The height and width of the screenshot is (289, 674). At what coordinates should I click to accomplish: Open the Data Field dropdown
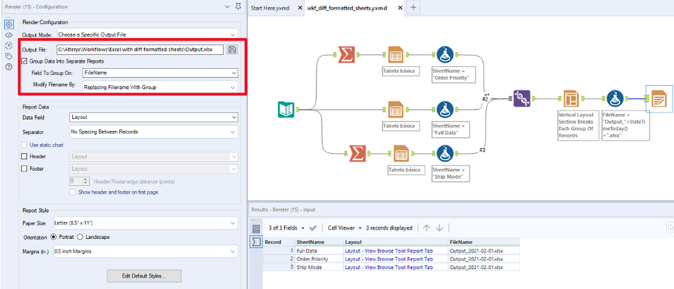[x=153, y=117]
